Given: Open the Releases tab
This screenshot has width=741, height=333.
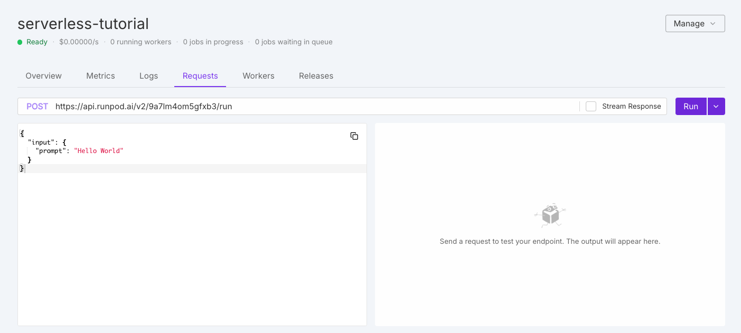Looking at the screenshot, I should click(x=316, y=76).
